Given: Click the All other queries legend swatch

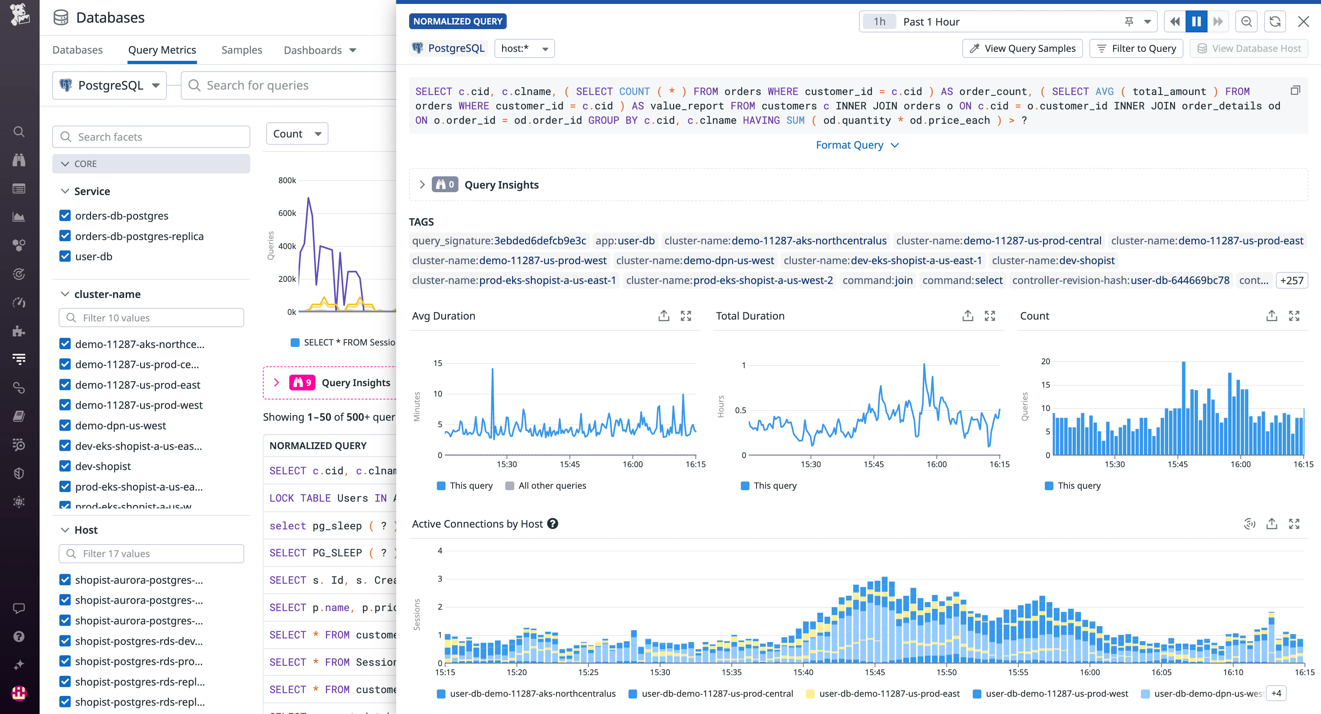Looking at the screenshot, I should tap(510, 485).
